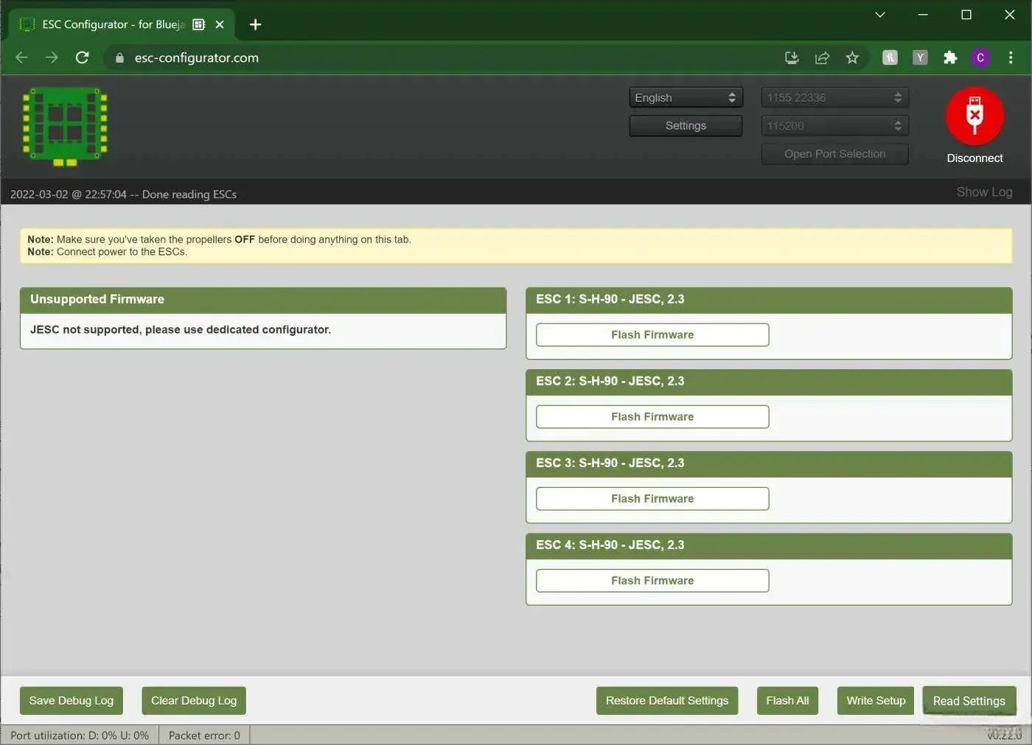Click the red Disconnect USB icon
The width and height of the screenshot is (1032, 745).
[975, 115]
